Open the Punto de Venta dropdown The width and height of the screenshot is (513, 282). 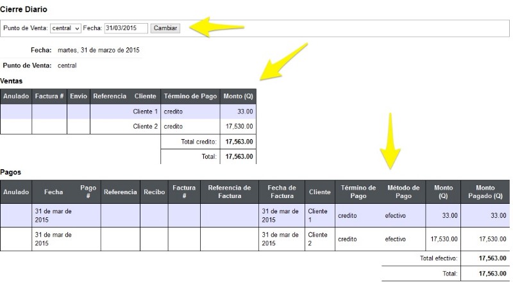point(65,28)
